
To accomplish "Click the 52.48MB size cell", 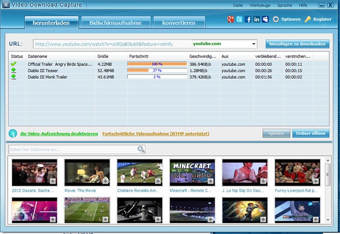I will coord(106,70).
